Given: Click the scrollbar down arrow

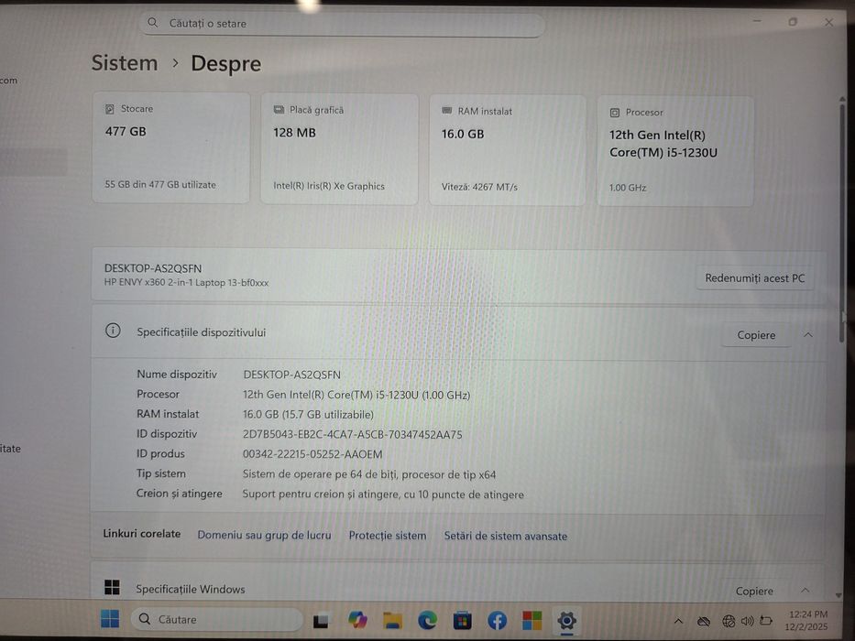Looking at the screenshot, I should pyautogui.click(x=839, y=594).
